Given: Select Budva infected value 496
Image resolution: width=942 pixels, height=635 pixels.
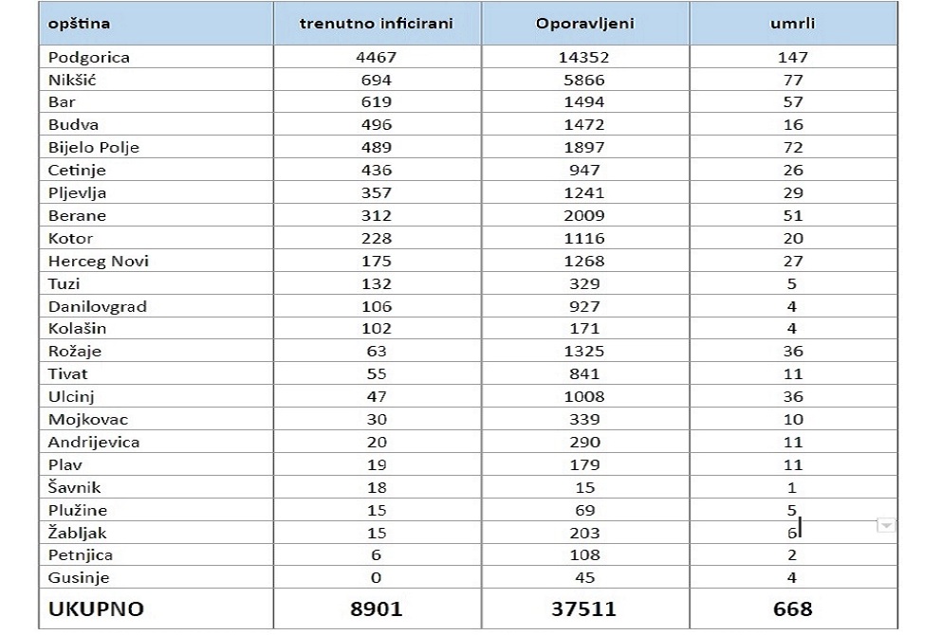Looking at the screenshot, I should [x=376, y=125].
